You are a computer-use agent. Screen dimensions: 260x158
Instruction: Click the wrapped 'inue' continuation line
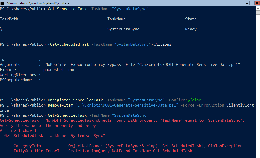pos(4,110)
